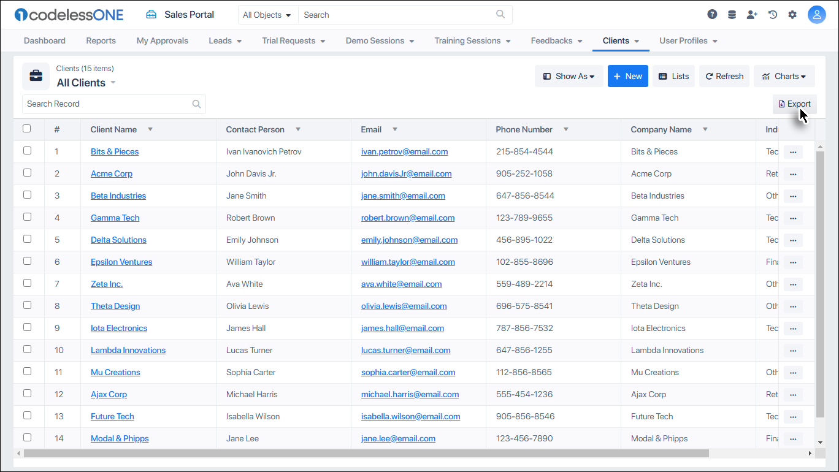Go to the Dashboard tab
Viewport: 839px width, 472px height.
click(x=45, y=40)
